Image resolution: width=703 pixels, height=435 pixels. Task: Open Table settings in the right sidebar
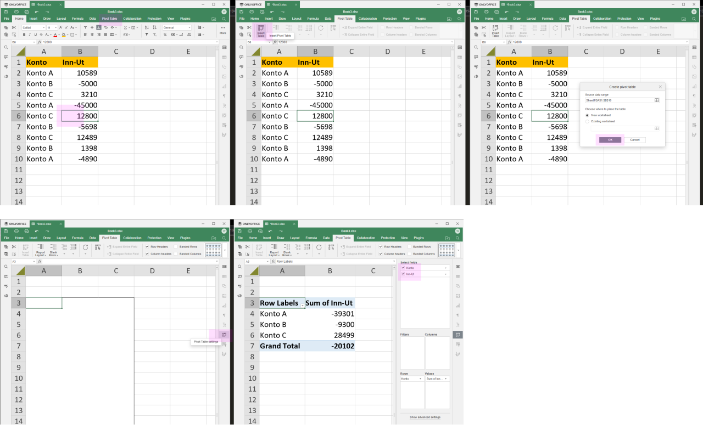pos(457,276)
